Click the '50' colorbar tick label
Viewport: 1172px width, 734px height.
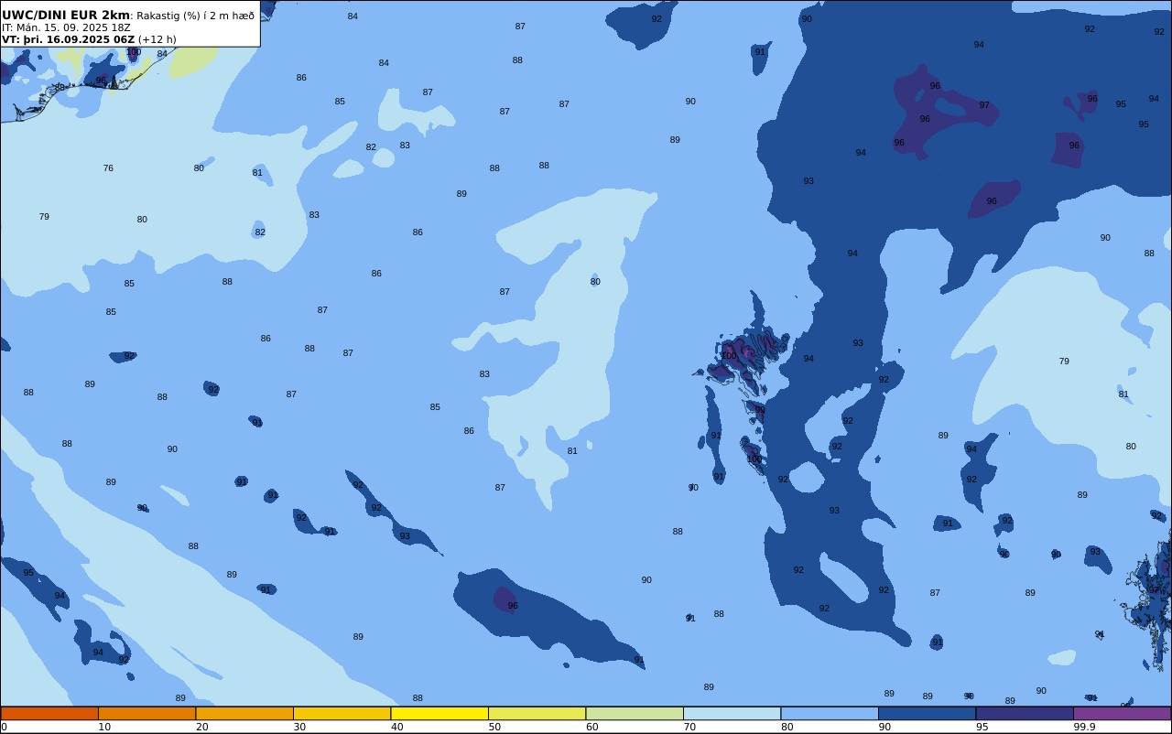[494, 727]
